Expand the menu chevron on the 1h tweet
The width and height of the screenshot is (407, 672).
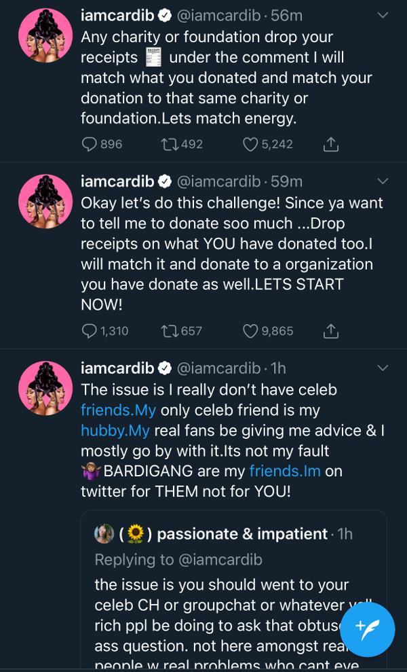383,368
